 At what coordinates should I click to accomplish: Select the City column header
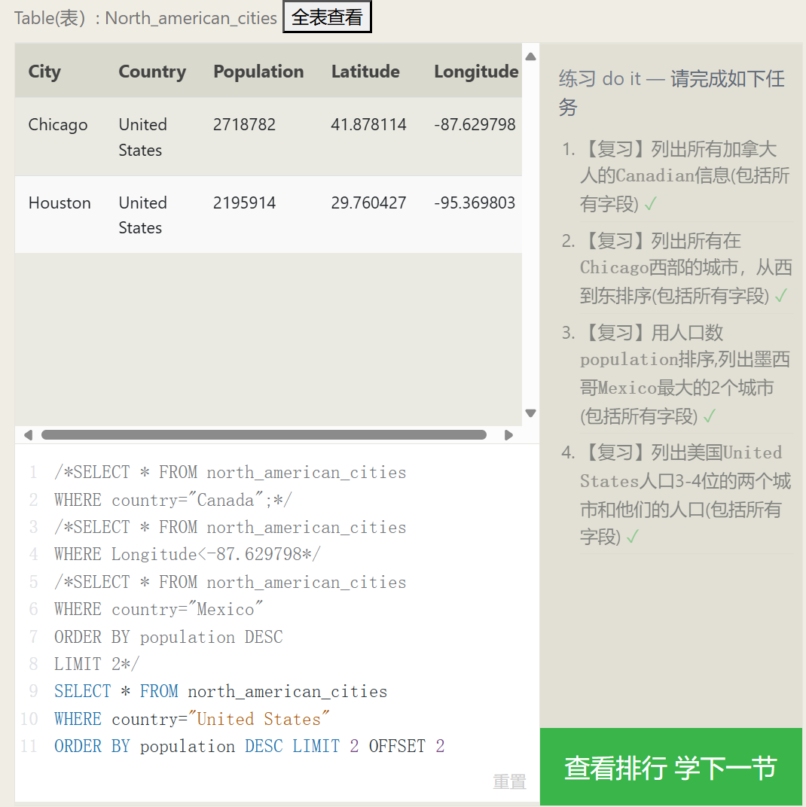pyautogui.click(x=44, y=72)
